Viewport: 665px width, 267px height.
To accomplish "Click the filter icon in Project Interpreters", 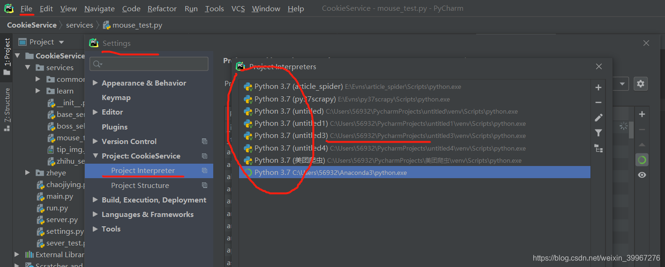I will pos(598,133).
